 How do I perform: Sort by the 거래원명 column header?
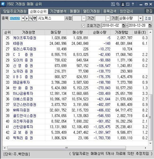tap(29, 33)
